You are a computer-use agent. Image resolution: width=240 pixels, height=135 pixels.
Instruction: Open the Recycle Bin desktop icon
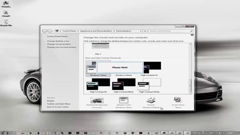tap(6, 23)
